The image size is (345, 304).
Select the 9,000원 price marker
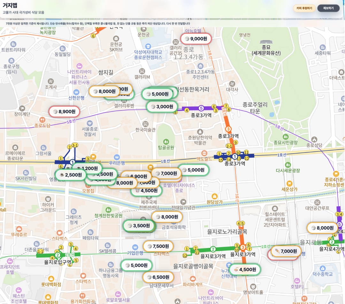point(196,39)
